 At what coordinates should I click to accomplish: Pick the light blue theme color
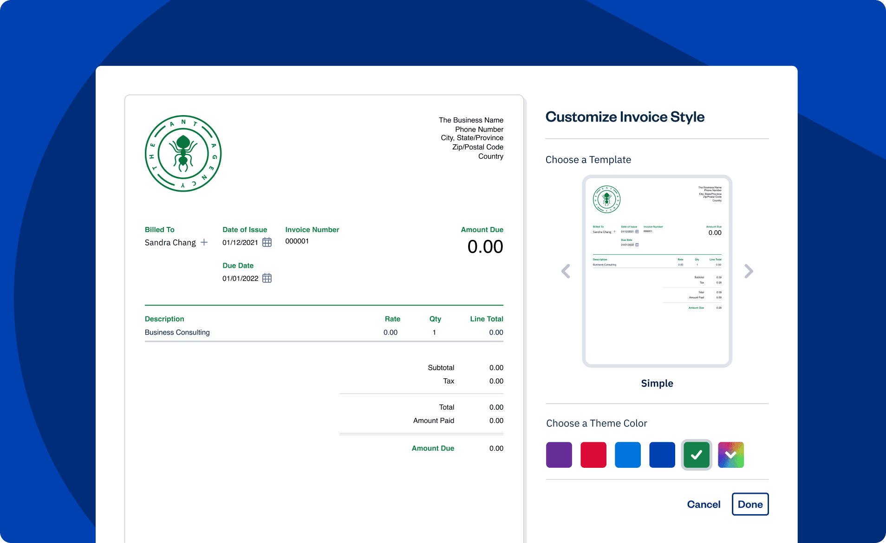[x=627, y=455]
